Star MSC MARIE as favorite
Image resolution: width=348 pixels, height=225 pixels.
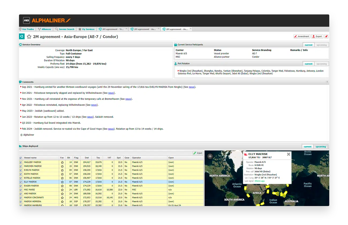coord(62,190)
